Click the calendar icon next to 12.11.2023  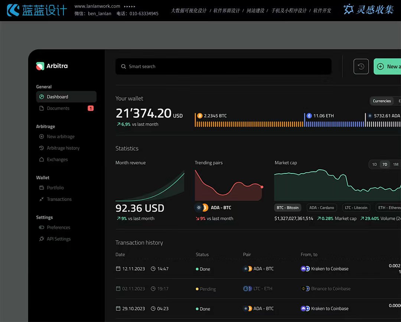(x=118, y=269)
